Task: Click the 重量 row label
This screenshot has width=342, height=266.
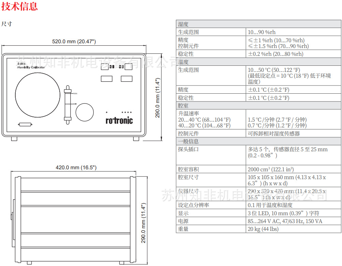Action: pyautogui.click(x=183, y=229)
